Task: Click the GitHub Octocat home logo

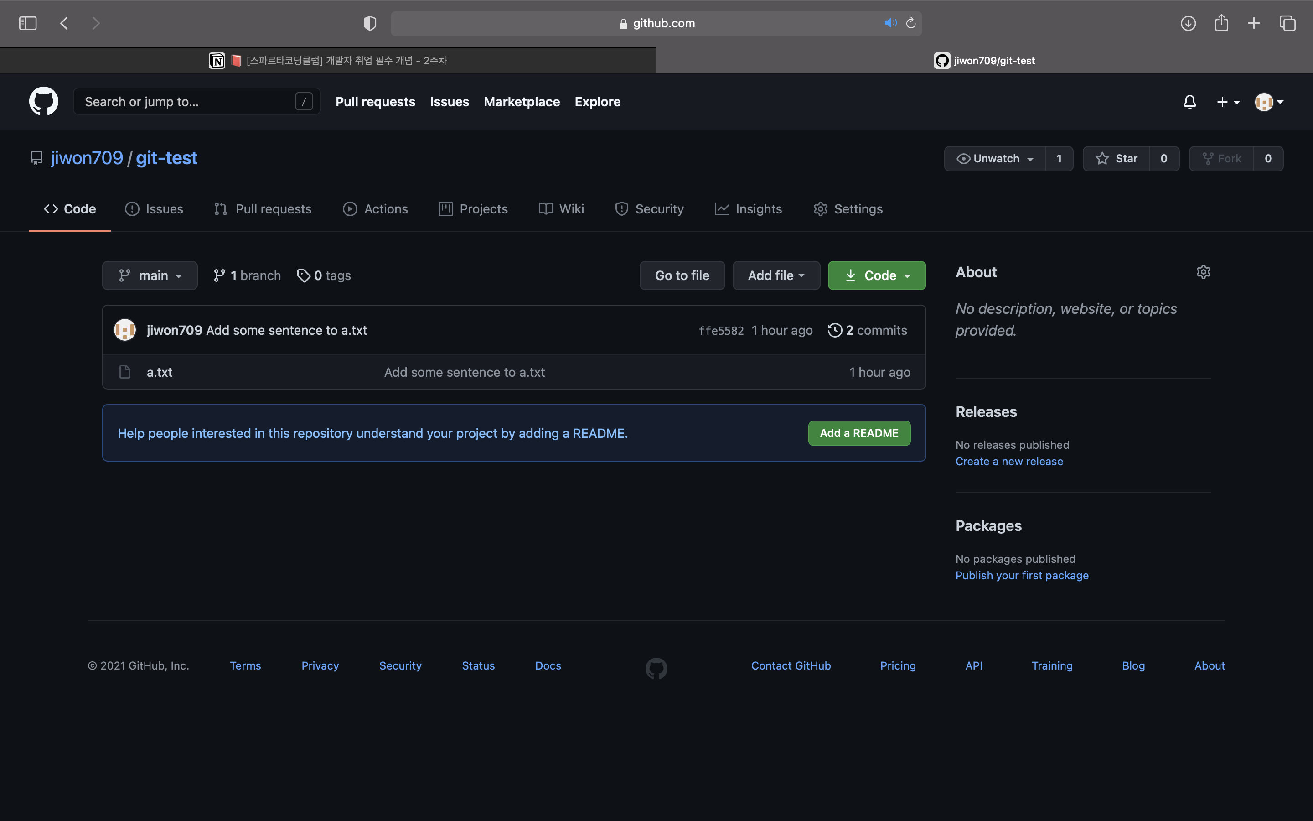Action: click(43, 102)
